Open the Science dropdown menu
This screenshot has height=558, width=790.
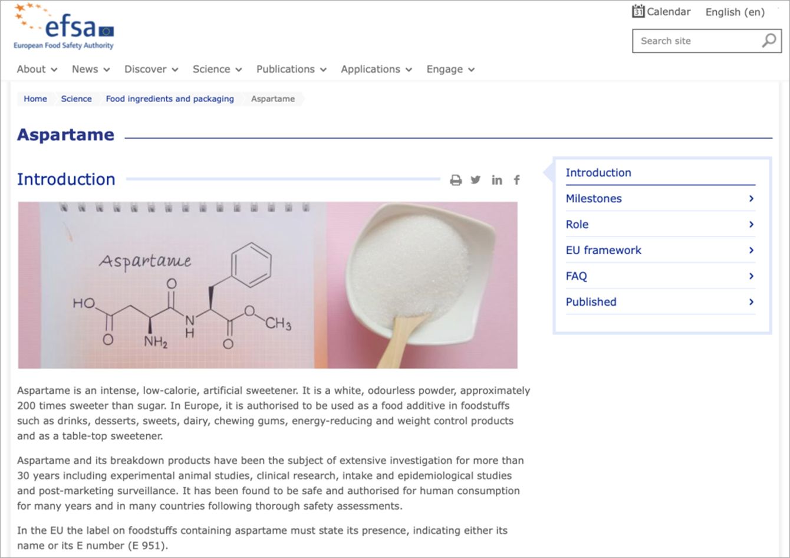217,69
